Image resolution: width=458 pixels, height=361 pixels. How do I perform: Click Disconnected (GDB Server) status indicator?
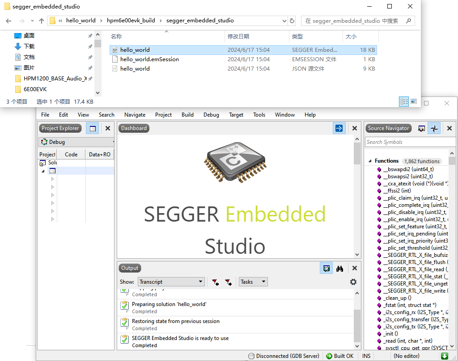[284, 356]
